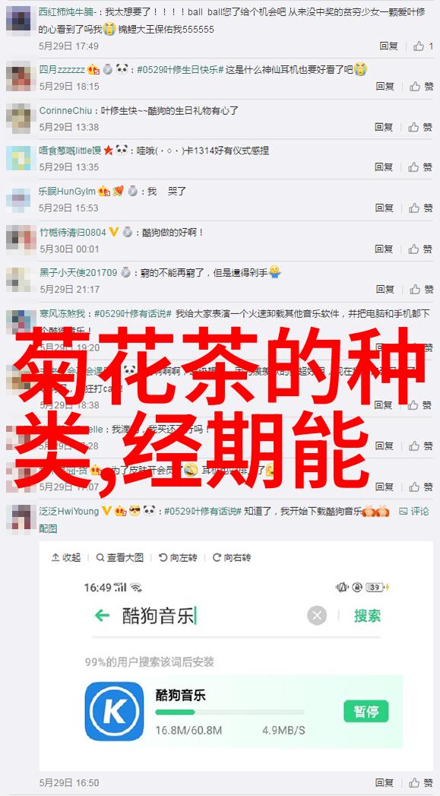The height and width of the screenshot is (796, 440).
Task: Like the comment posted 5月29日 16:50
Action: [x=421, y=783]
